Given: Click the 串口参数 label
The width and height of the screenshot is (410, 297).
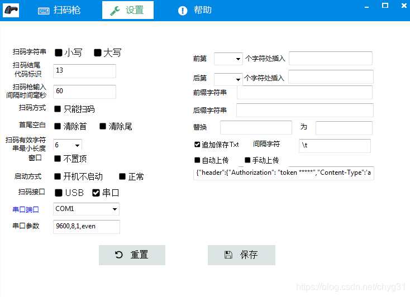Looking at the screenshot, I should [x=26, y=226].
